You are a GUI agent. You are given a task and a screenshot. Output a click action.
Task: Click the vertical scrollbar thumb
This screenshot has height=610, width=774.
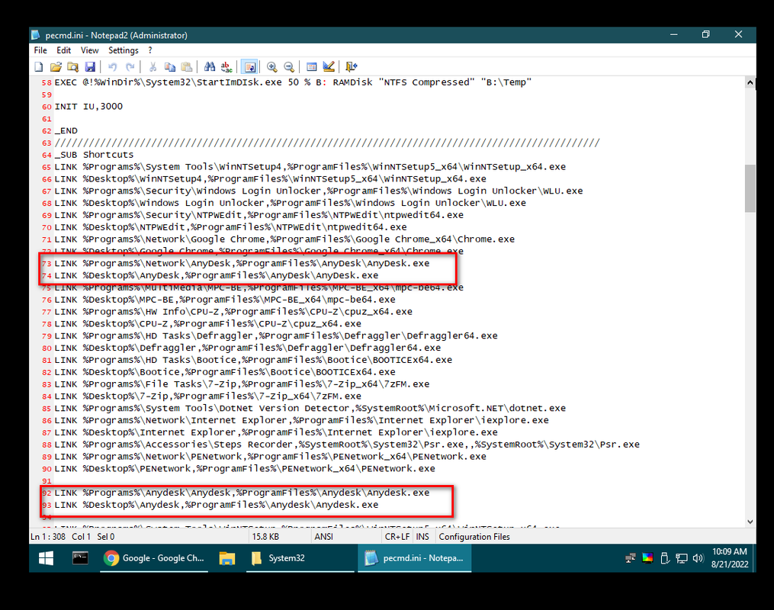point(750,188)
